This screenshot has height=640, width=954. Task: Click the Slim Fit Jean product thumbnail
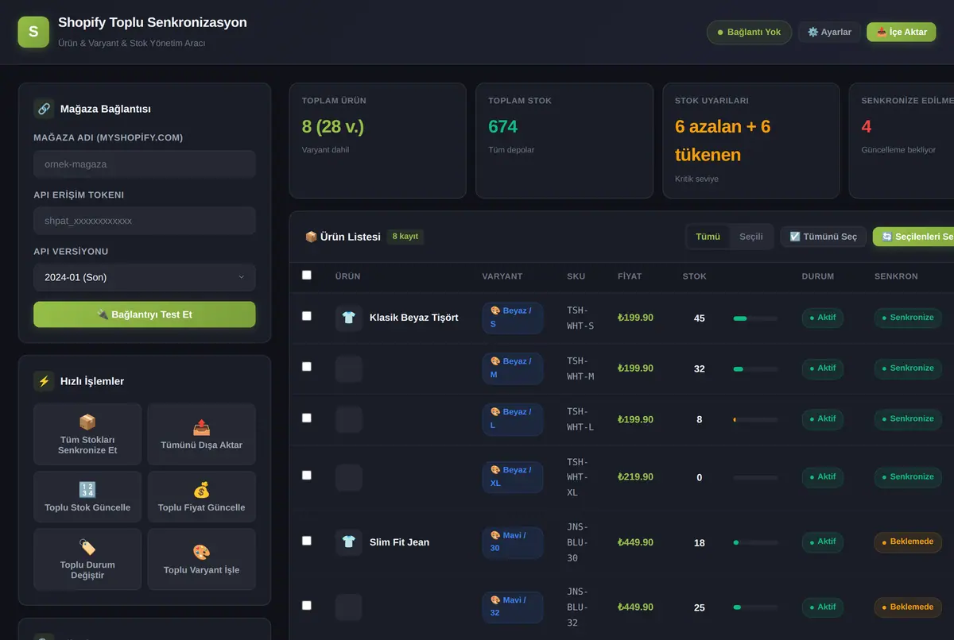click(x=349, y=542)
